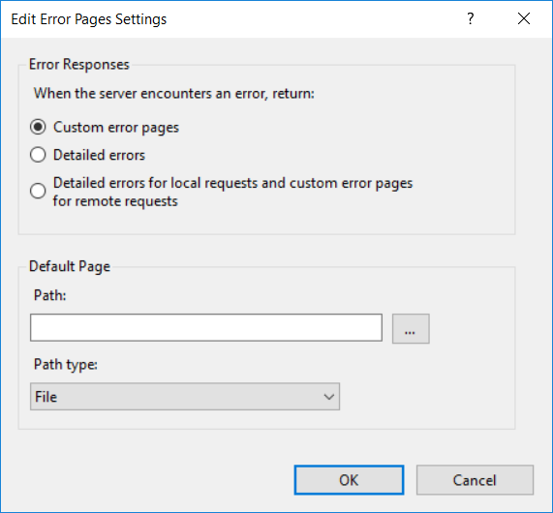
Task: Click the 'Detailed errors' label text
Action: (99, 155)
